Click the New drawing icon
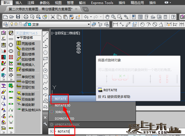 tap(5, 17)
